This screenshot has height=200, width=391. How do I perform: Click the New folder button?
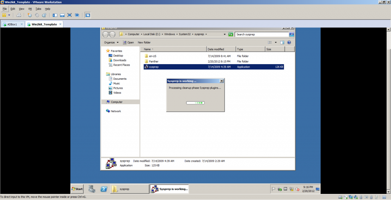(x=144, y=42)
